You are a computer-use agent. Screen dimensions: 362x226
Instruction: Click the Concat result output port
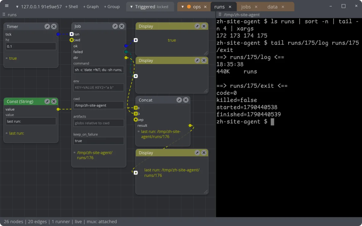pyautogui.click(x=190, y=125)
